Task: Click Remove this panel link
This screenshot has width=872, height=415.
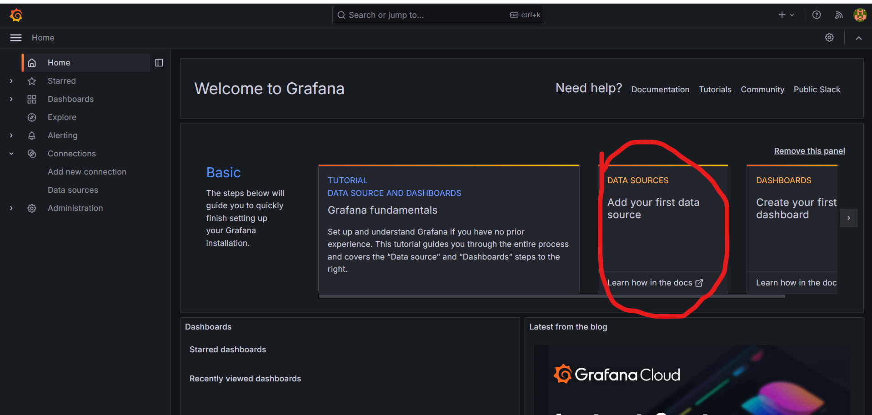Action: click(x=809, y=151)
